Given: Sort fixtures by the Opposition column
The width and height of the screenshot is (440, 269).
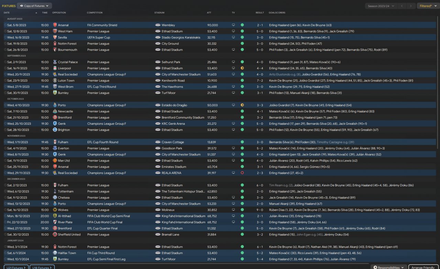Looking at the screenshot, I should point(59,13).
